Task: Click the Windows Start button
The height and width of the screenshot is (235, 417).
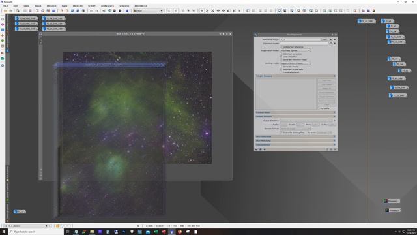Action: pyautogui.click(x=4, y=232)
